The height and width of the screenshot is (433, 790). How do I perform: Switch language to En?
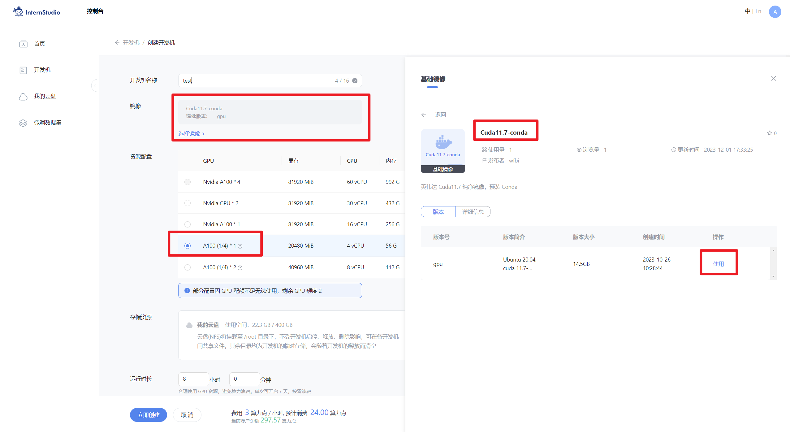(x=758, y=11)
